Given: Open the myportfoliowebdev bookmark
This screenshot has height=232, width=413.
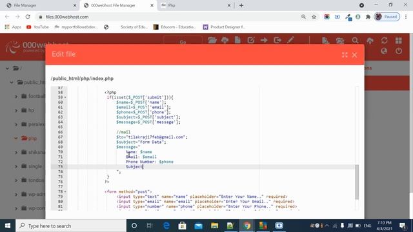Looking at the screenshot, I should click(76, 27).
